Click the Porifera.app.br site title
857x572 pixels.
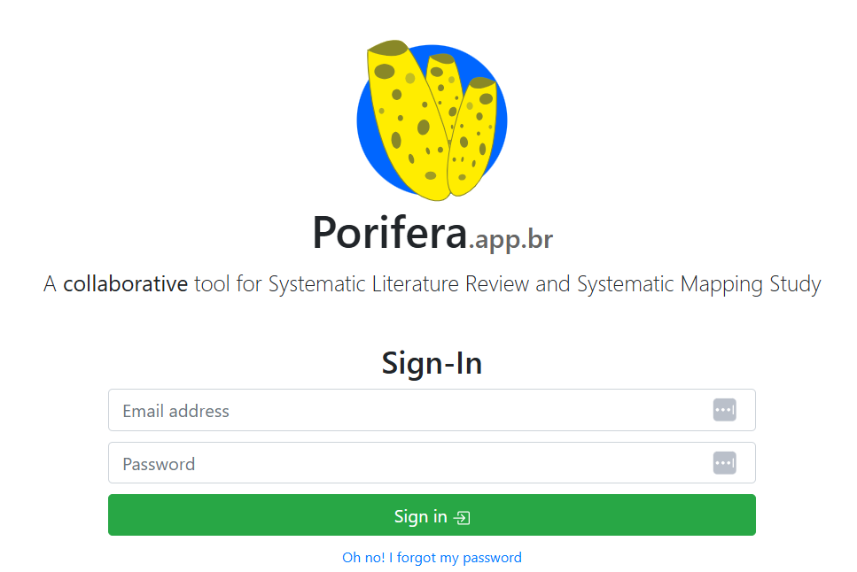(432, 232)
